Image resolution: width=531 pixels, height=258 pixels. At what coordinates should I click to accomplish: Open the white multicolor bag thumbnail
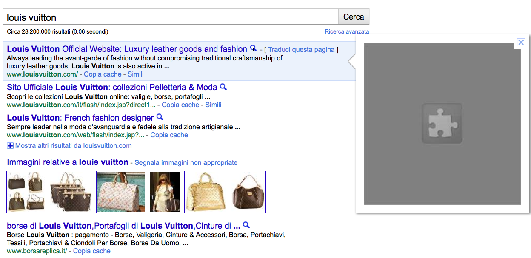click(x=121, y=192)
